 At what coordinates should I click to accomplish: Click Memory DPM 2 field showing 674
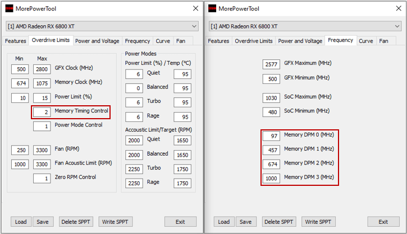271,164
